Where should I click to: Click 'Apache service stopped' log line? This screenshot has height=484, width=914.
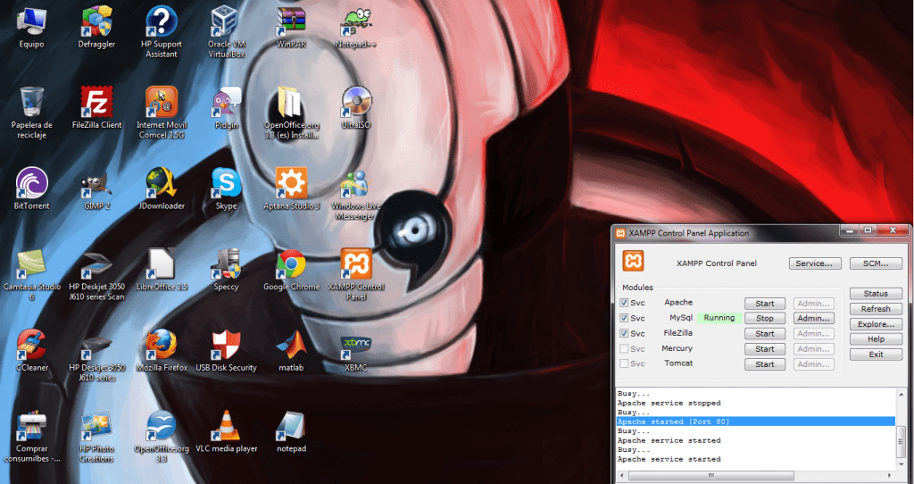click(669, 403)
